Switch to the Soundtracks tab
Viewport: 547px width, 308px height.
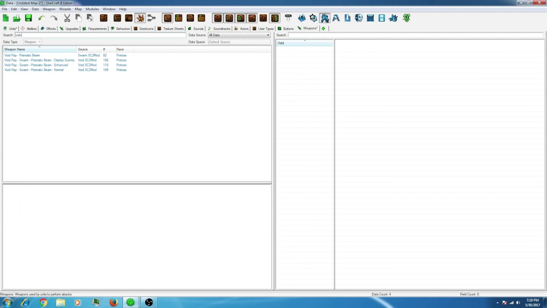coord(219,29)
